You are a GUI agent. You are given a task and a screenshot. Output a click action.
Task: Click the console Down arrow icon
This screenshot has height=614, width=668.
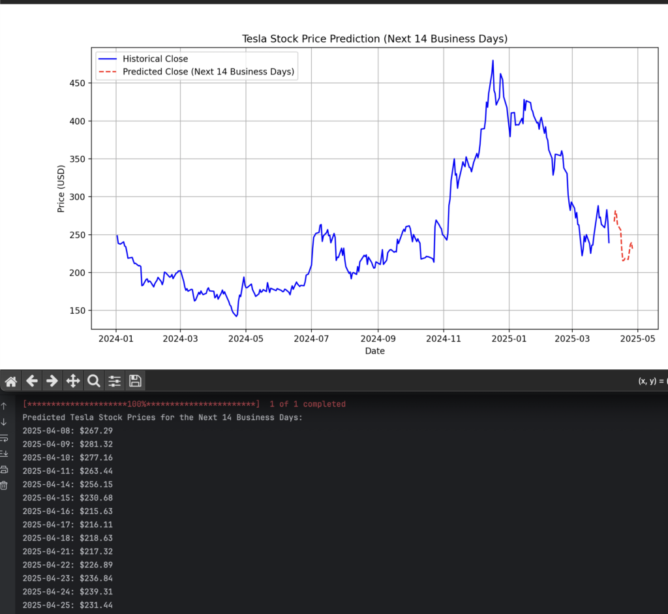(4, 422)
